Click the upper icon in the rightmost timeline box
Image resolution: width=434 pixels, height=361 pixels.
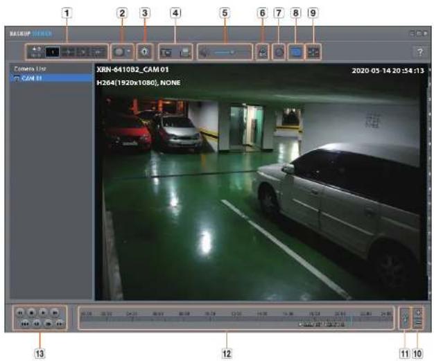tap(418, 312)
